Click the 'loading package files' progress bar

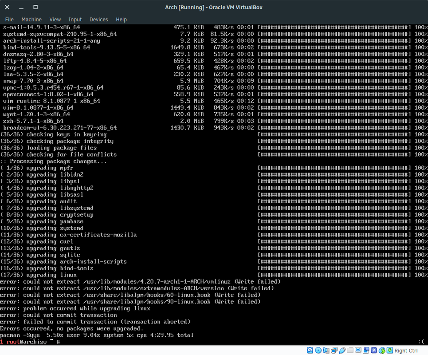pos(334,148)
